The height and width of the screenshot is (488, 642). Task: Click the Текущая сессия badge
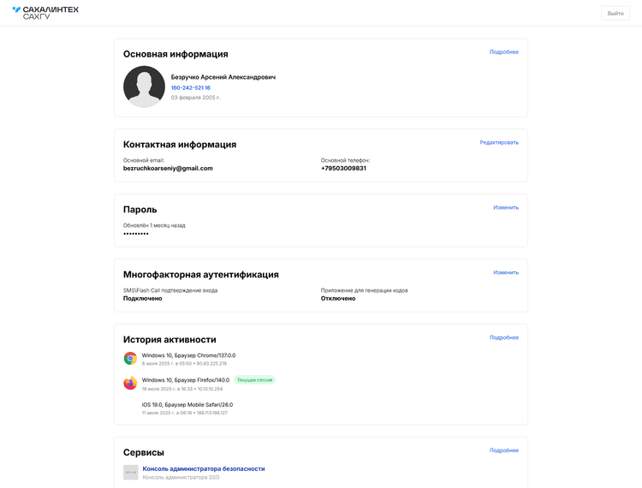click(254, 380)
